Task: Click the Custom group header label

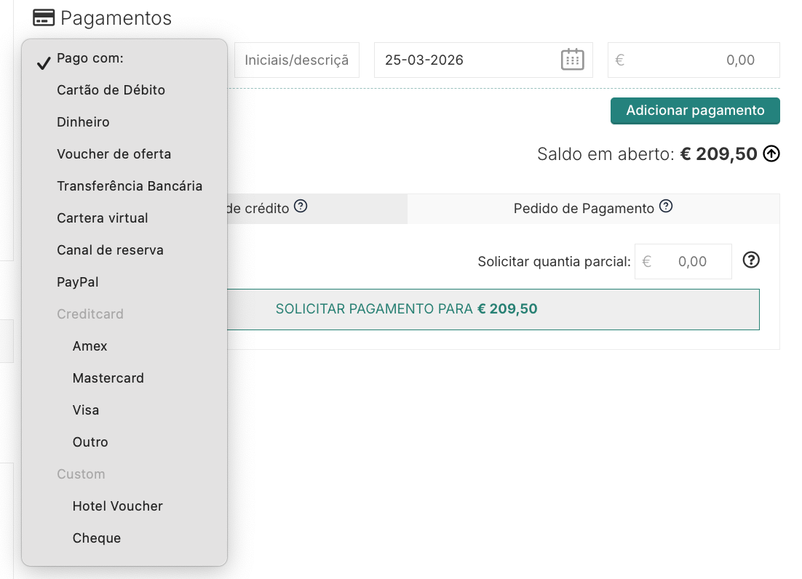Action: [81, 474]
